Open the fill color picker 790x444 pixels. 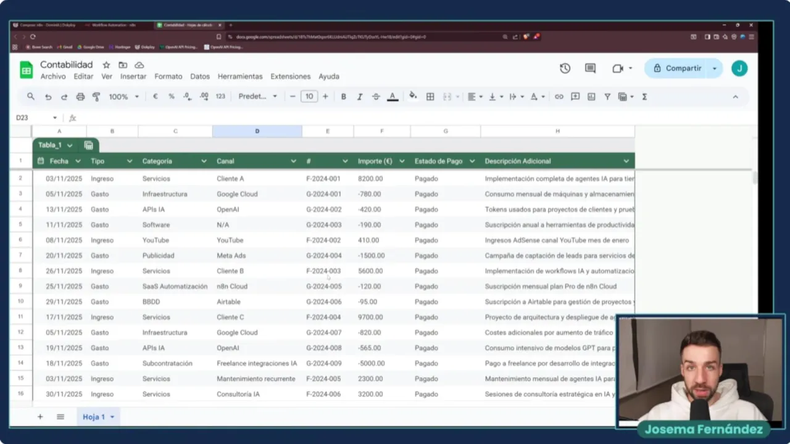coord(413,96)
